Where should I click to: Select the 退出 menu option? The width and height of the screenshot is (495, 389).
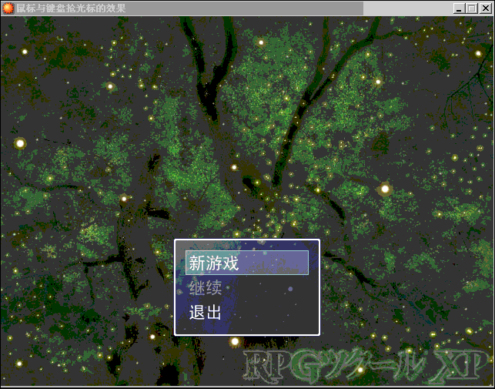(206, 313)
